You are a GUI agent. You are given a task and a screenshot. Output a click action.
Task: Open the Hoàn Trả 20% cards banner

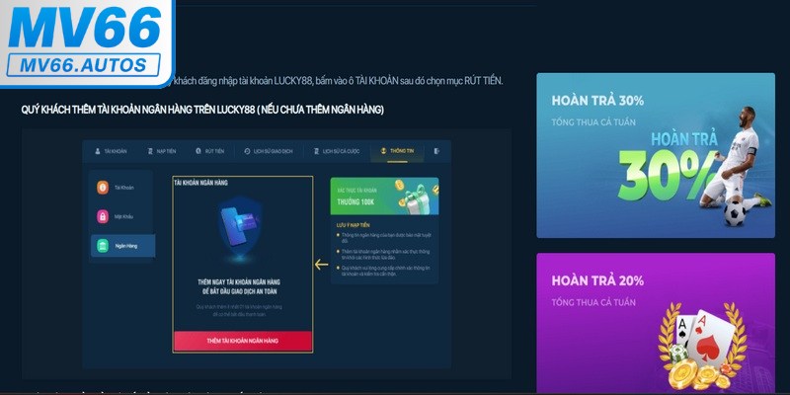tap(656, 323)
